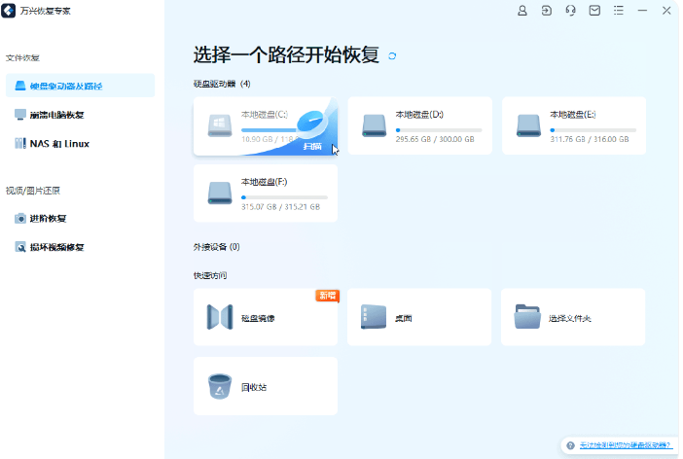
Task: Open 选择文件夹 quick access card
Action: tap(573, 317)
